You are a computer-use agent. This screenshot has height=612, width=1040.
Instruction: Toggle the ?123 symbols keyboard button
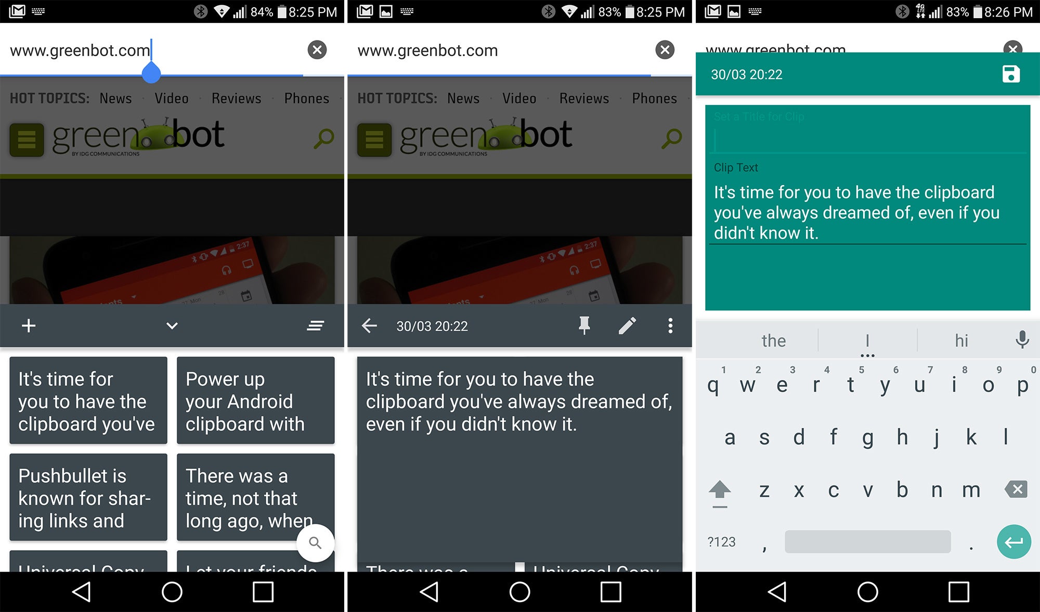click(722, 541)
